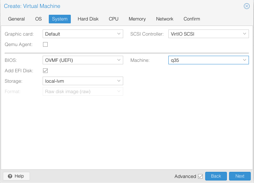The image size is (254, 183).
Task: Go to the CPU tab
Action: (x=113, y=19)
